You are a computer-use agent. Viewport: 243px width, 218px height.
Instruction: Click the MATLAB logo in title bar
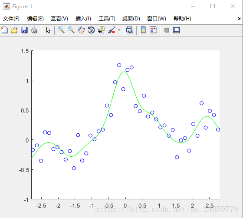[7, 7]
